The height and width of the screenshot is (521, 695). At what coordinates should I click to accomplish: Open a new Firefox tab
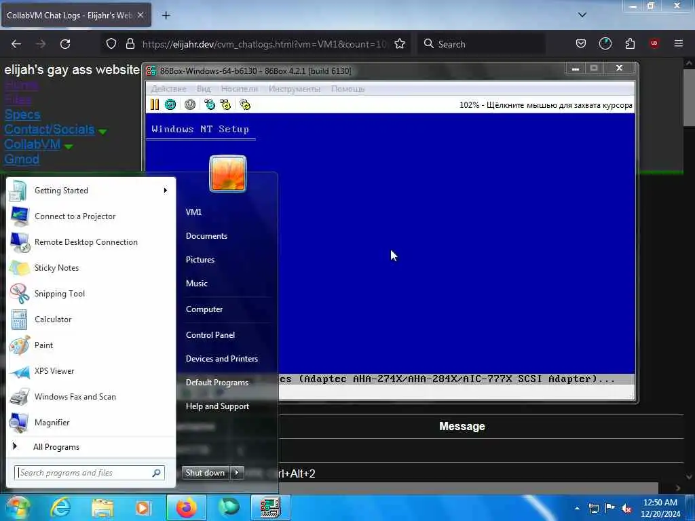pyautogui.click(x=166, y=16)
